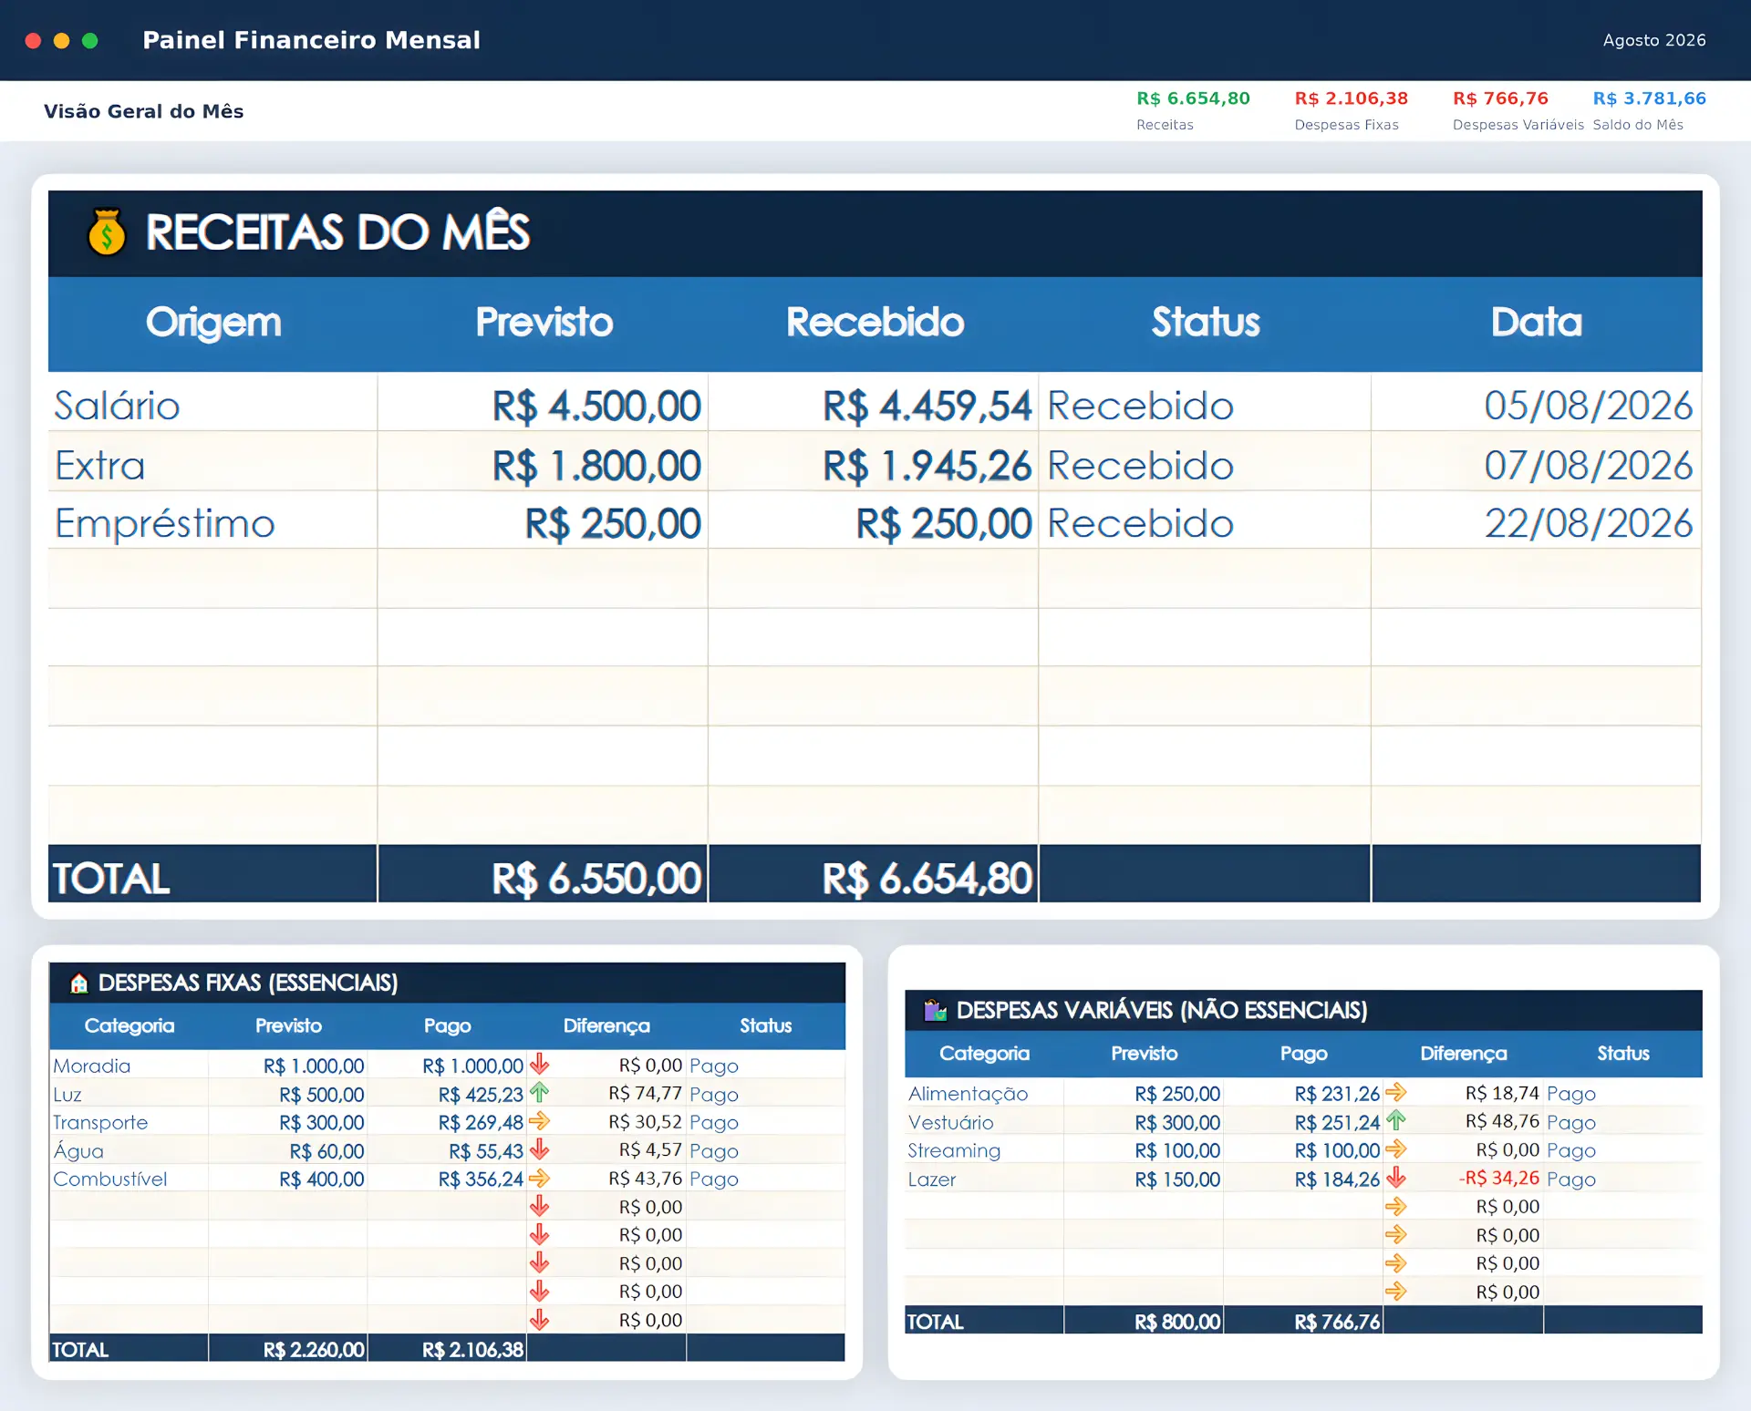The image size is (1751, 1411).
Task: Click the red down arrow in Água row
Action: (x=540, y=1149)
